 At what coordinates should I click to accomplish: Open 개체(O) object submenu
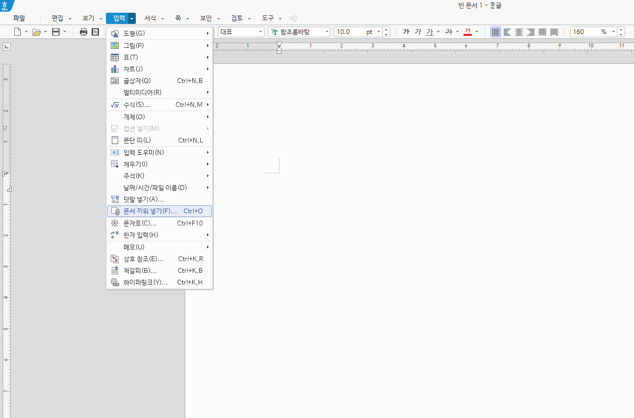click(159, 116)
